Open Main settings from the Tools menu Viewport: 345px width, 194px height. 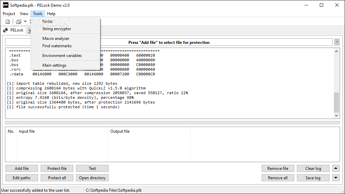pos(66,65)
